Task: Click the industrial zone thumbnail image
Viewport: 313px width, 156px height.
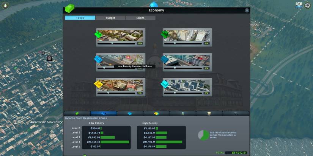Action: tap(120, 85)
